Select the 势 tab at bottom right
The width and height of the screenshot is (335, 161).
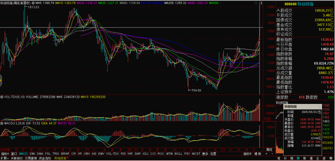click(298, 158)
